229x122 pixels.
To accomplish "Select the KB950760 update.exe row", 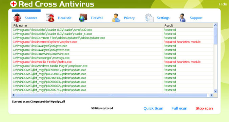I will pyautogui.click(x=112, y=82).
